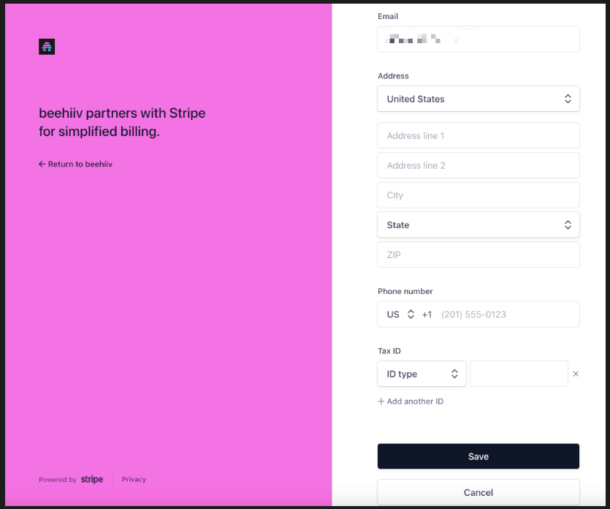Click the back arrow beside Return to beehiiv
Screen dimensions: 610x509
click(42, 165)
